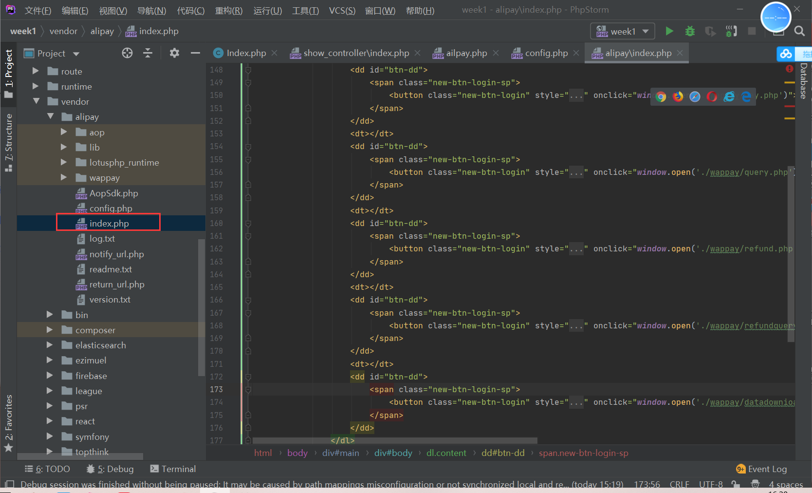Click the red error indicator icon
Image resolution: width=812 pixels, height=493 pixels.
pos(790,69)
